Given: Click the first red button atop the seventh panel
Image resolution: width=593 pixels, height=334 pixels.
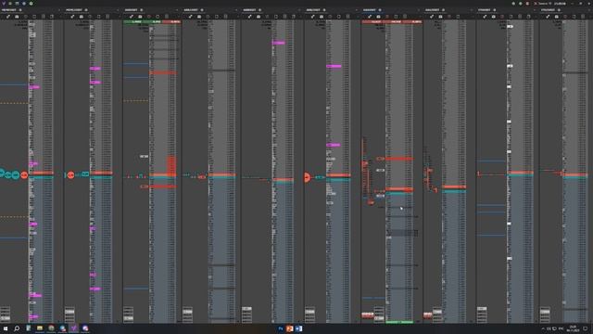Looking at the screenshot, I should pos(372,22).
